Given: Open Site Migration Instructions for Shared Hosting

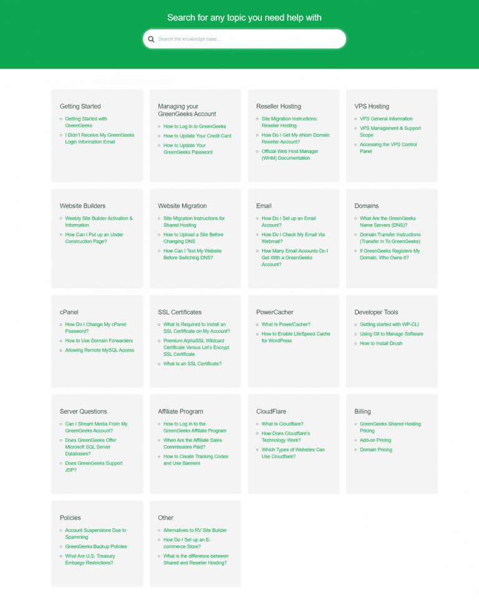Looking at the screenshot, I should point(194,222).
